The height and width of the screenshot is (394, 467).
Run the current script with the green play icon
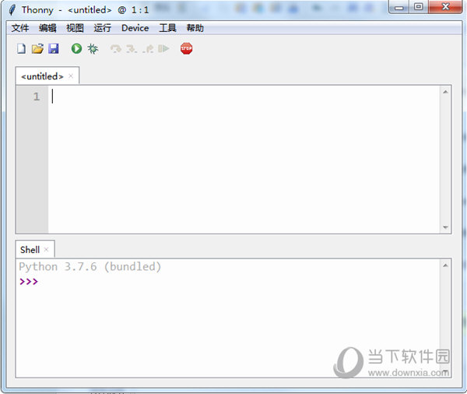(76, 48)
